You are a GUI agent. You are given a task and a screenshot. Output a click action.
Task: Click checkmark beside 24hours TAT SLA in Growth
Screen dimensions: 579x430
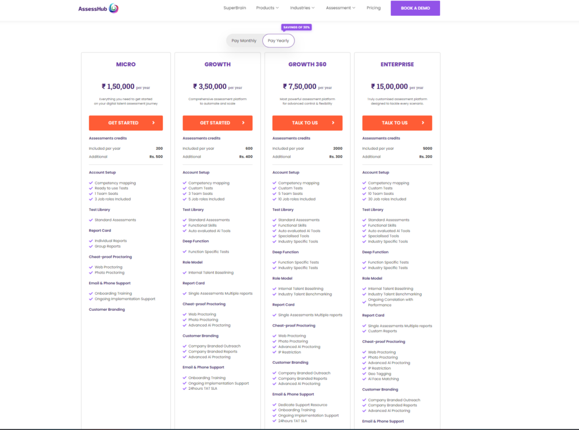pos(185,388)
